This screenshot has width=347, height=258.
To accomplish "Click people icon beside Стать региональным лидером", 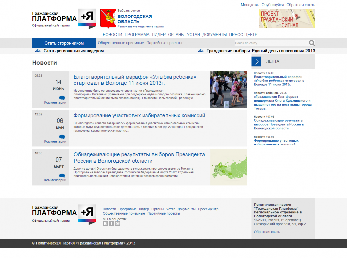I will (38, 51).
